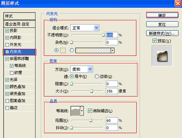Toggle the 光泽 checkbox
The height and width of the screenshot is (138, 182).
pos(7,80)
